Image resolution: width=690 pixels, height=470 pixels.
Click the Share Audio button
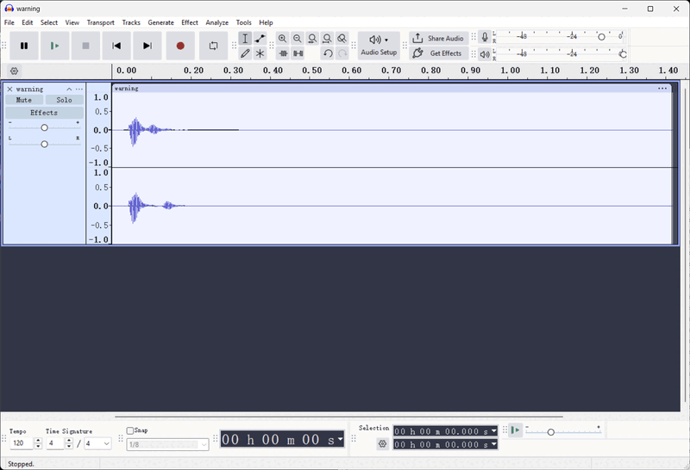pos(439,38)
